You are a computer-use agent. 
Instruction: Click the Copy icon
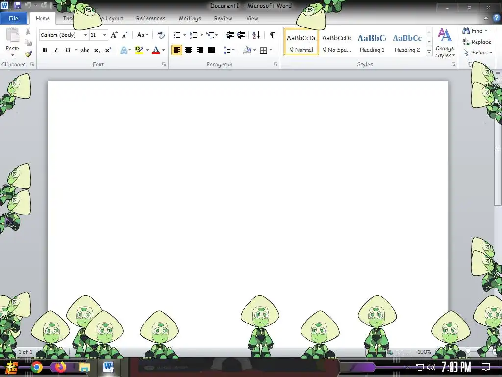(28, 42)
